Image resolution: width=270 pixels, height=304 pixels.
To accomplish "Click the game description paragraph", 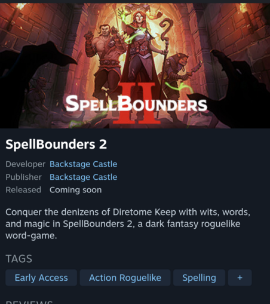I will click(x=128, y=224).
